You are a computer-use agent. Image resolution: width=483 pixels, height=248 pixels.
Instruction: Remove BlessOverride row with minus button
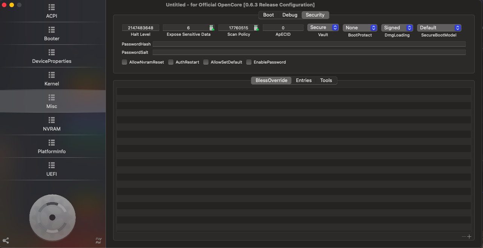click(464, 236)
